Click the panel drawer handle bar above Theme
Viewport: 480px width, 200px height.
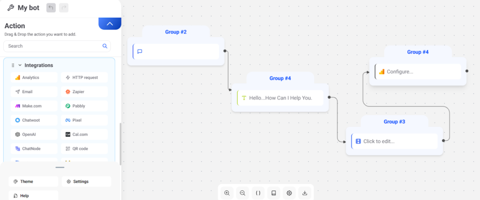click(x=60, y=167)
